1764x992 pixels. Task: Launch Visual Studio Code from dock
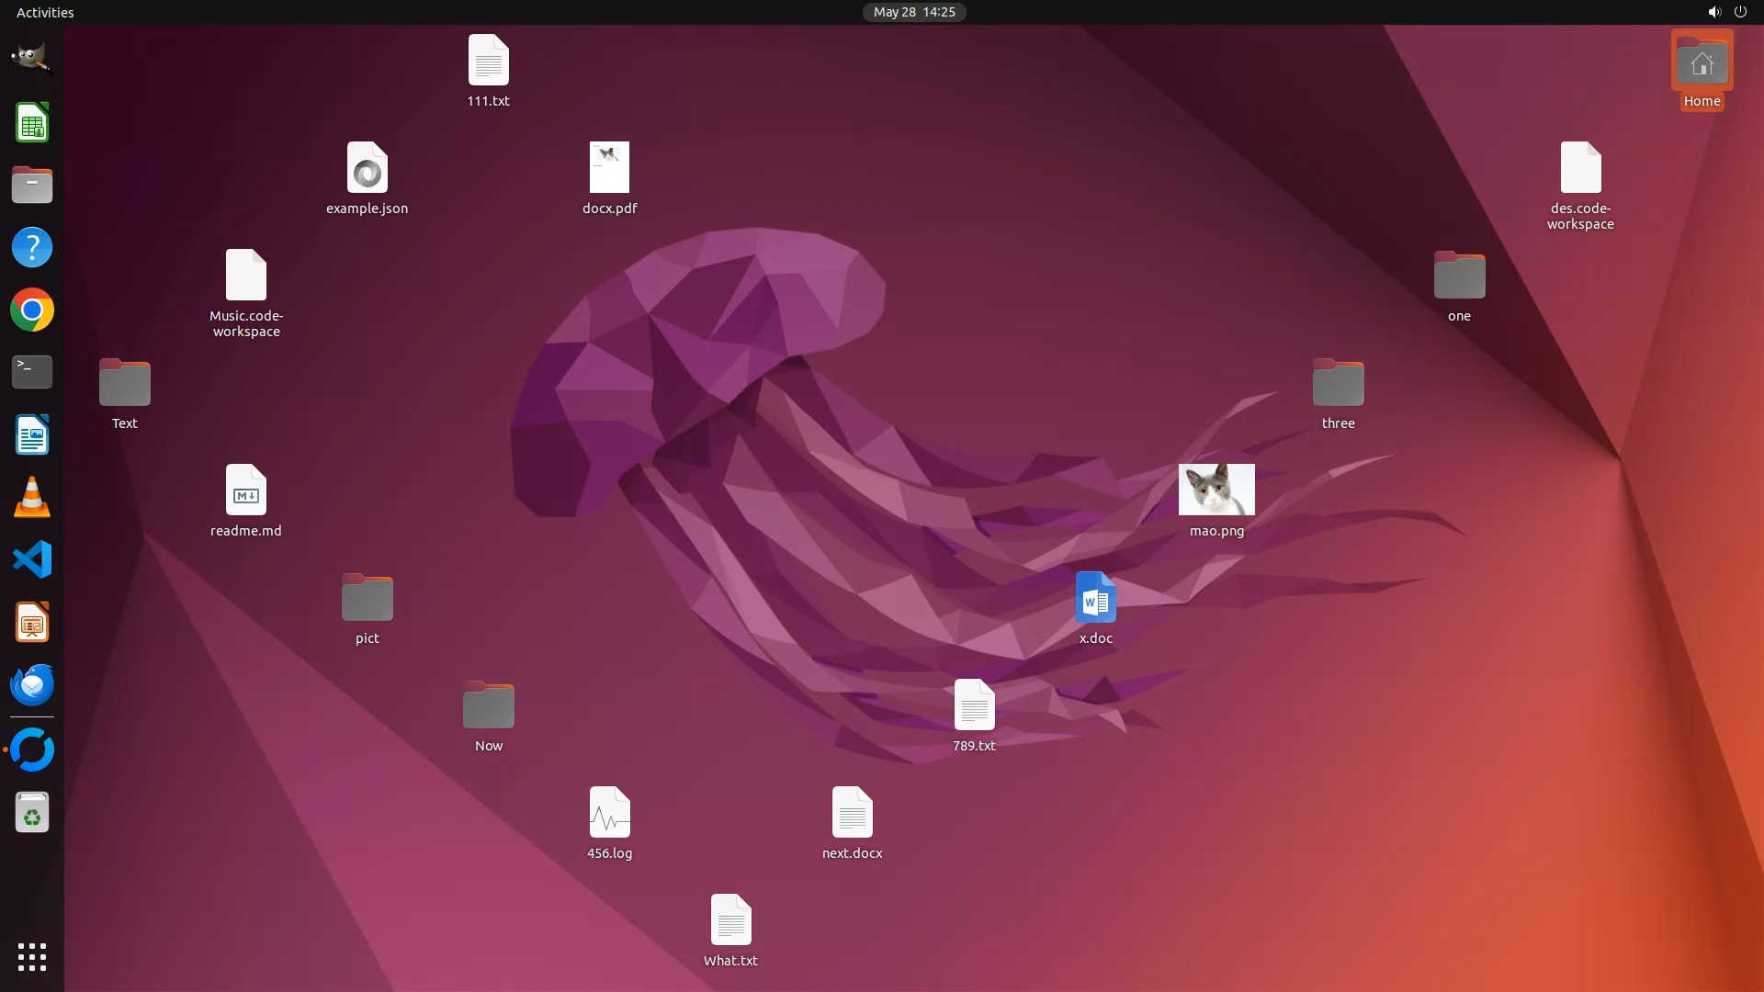tap(31, 559)
